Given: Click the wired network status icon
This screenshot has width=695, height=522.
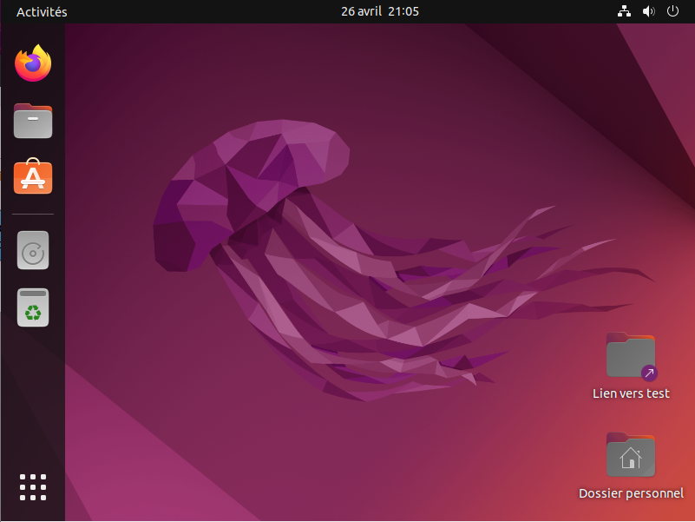Looking at the screenshot, I should (x=624, y=11).
